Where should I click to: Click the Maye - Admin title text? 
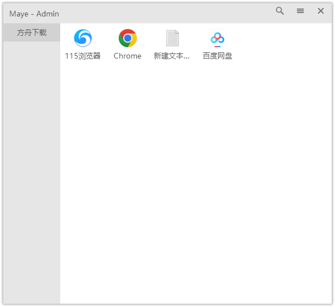click(34, 14)
